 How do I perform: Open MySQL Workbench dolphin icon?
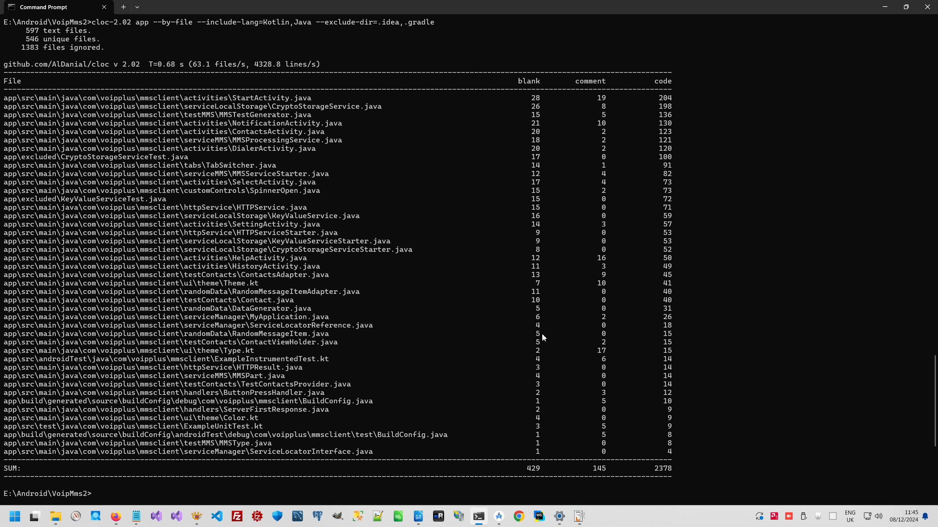point(298,516)
